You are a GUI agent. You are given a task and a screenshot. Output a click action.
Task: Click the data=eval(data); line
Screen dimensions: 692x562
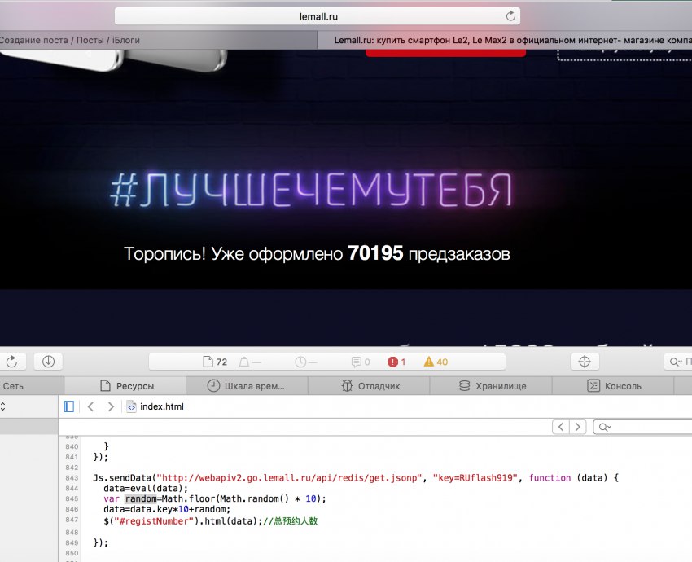pos(146,488)
